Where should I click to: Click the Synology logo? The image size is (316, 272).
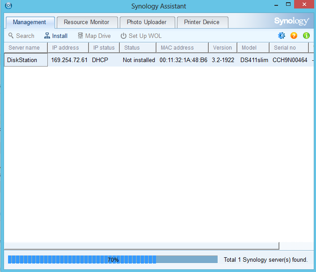(291, 21)
